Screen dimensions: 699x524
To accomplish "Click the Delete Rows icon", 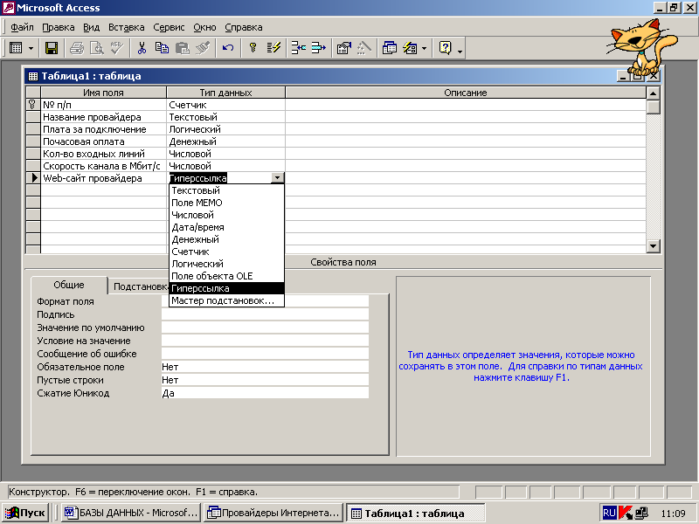I will (x=319, y=48).
